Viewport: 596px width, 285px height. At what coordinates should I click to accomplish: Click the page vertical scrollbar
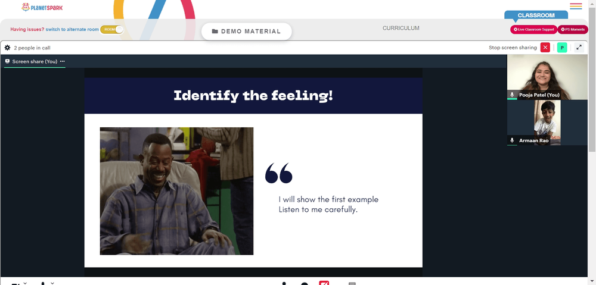click(x=592, y=80)
